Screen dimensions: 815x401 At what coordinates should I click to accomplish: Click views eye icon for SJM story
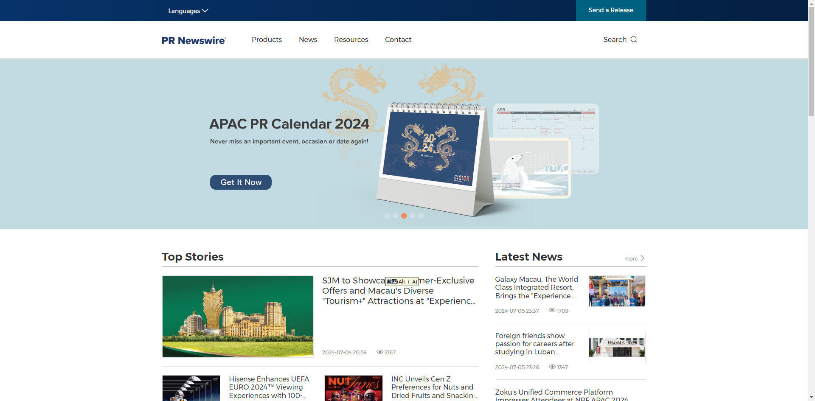coord(380,352)
